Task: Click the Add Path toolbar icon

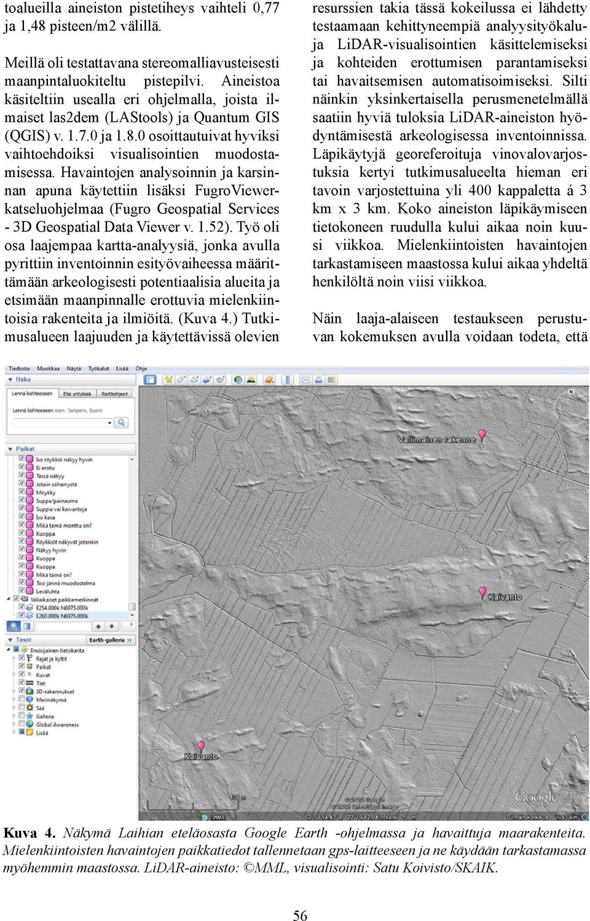Action: [x=194, y=379]
